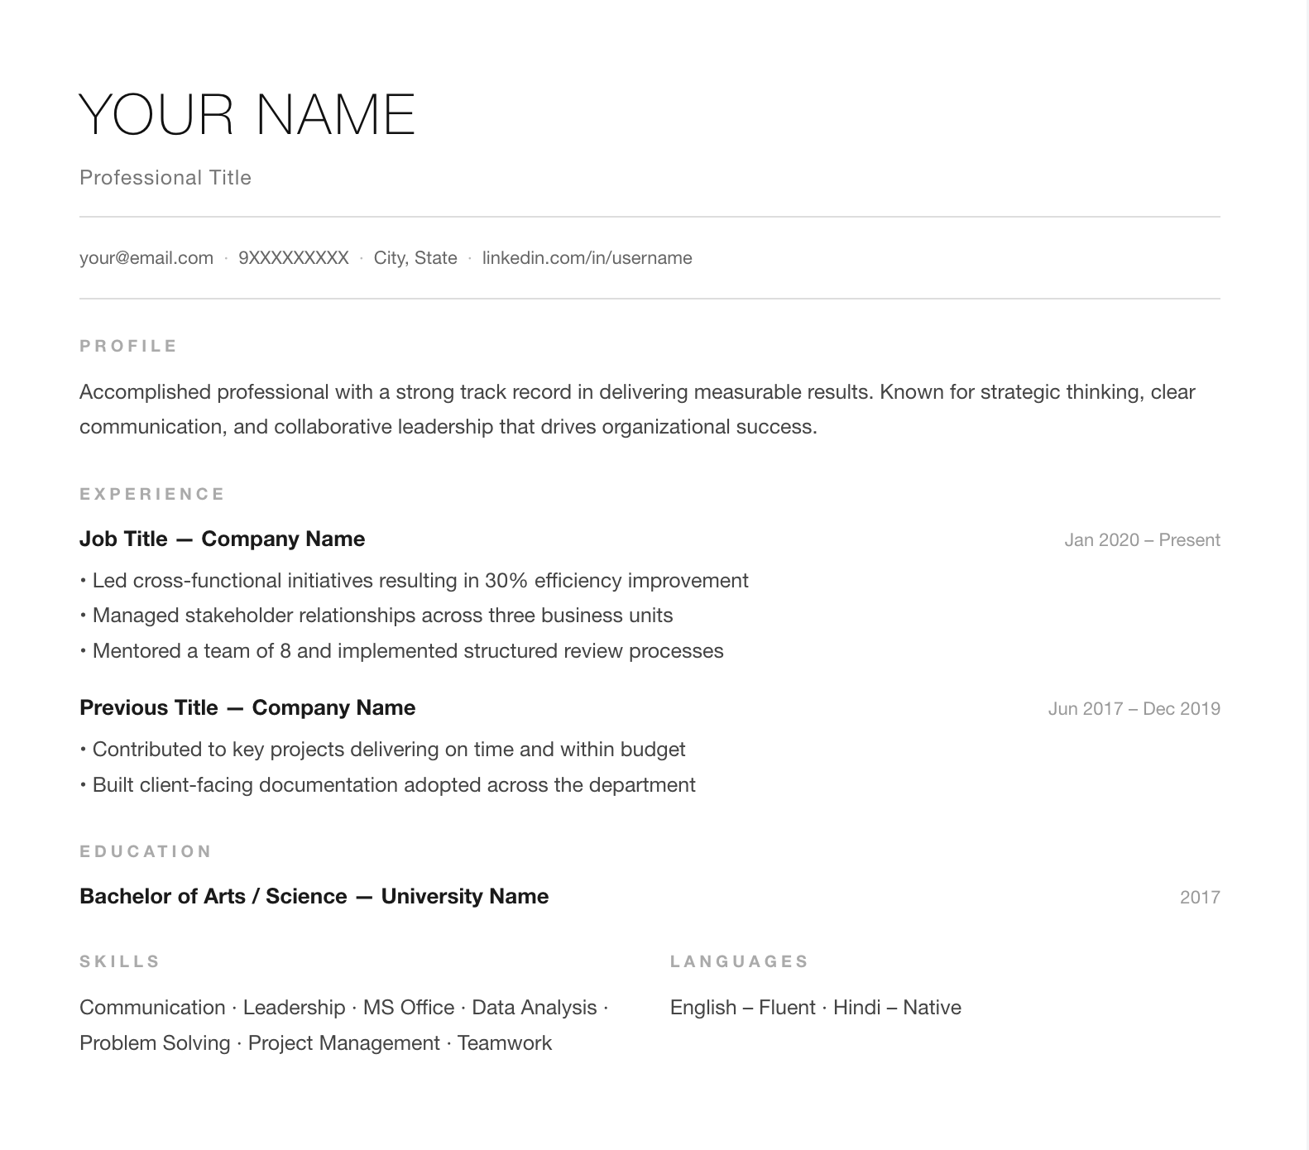Select the City, State location text

pyautogui.click(x=415, y=258)
